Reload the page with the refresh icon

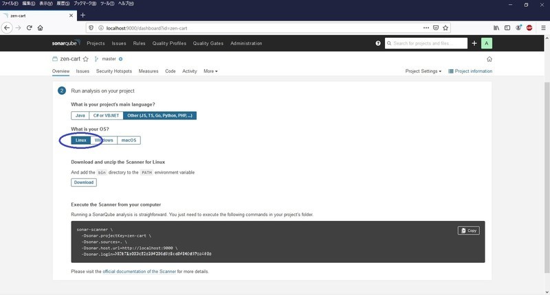click(30, 28)
